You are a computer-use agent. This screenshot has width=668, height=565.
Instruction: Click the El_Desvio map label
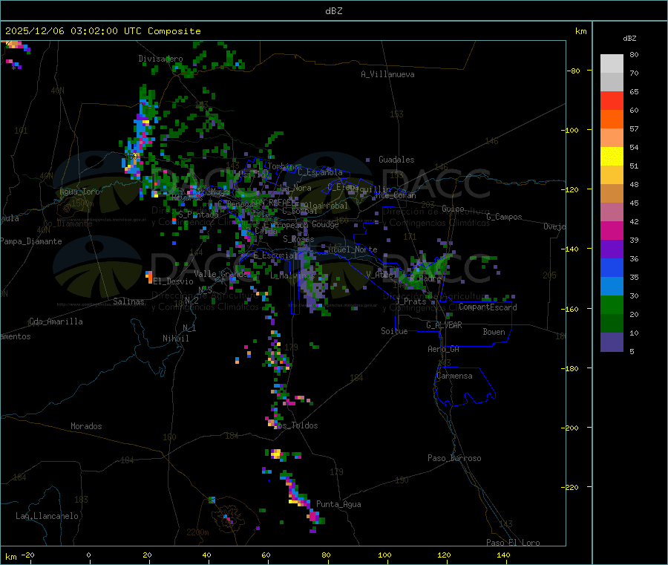[173, 281]
